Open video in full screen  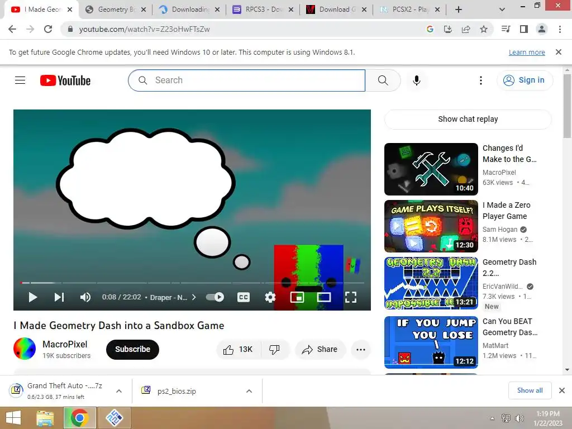click(351, 297)
